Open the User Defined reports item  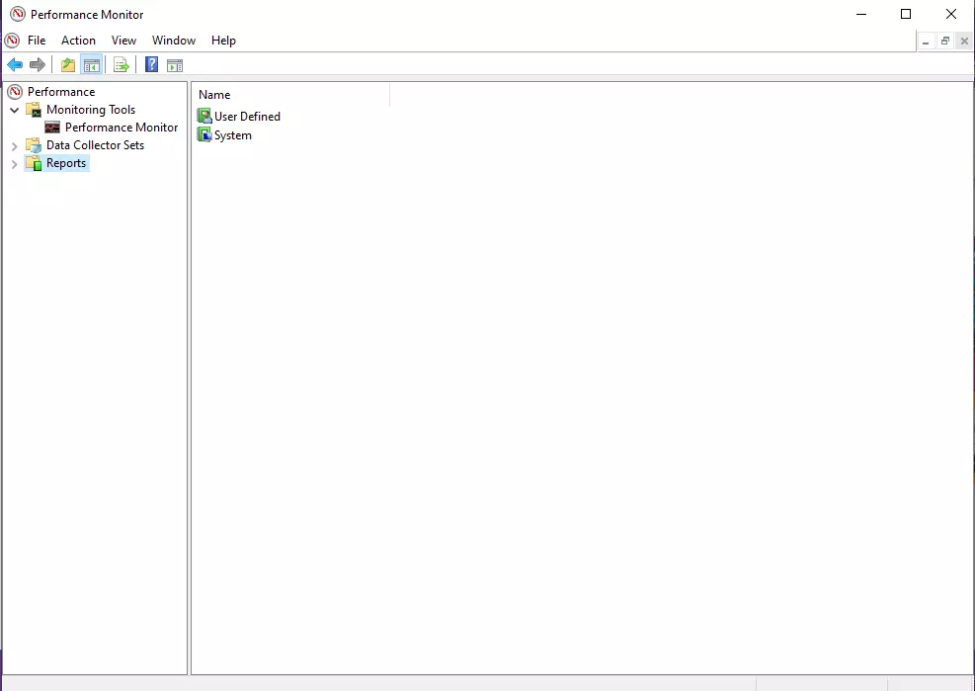[247, 117]
